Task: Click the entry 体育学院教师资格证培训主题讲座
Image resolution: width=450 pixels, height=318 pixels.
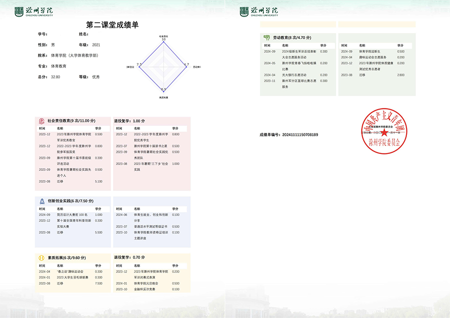Action: pyautogui.click(x=151, y=235)
